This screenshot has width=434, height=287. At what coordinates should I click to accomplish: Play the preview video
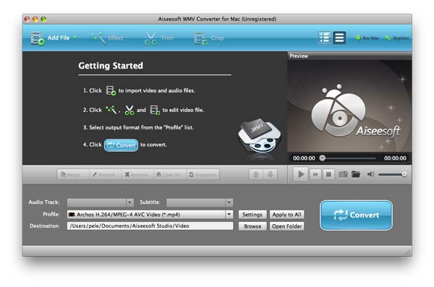[301, 174]
